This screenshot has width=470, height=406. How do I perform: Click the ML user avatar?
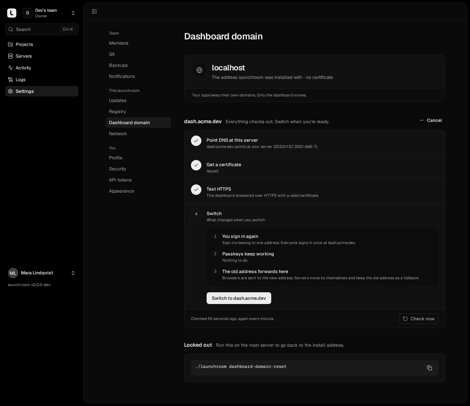(x=13, y=273)
